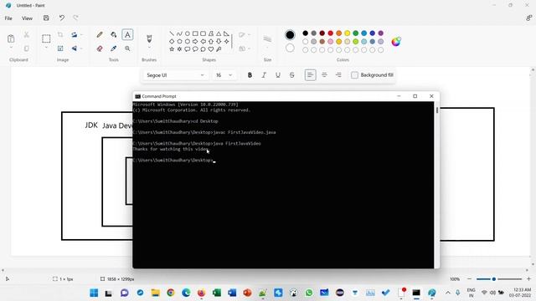Expand the Paste options arrow
The image size is (536, 301).
click(11, 48)
